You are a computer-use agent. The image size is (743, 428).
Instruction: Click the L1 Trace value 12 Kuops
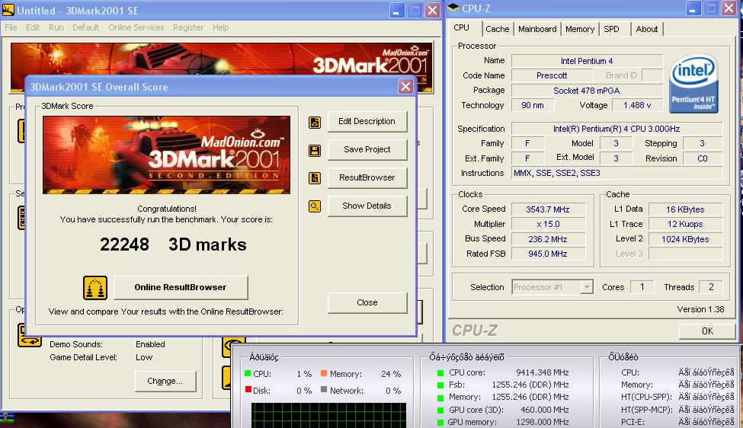(685, 224)
